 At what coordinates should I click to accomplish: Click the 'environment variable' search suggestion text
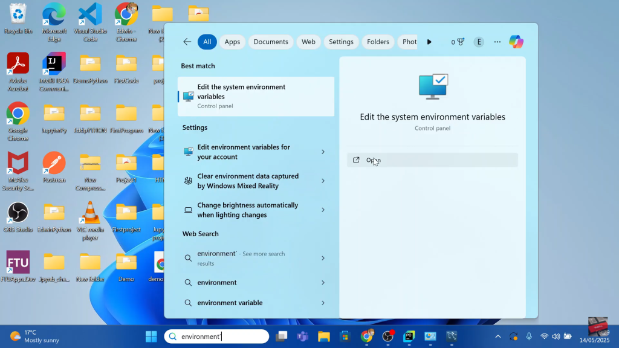point(230,303)
